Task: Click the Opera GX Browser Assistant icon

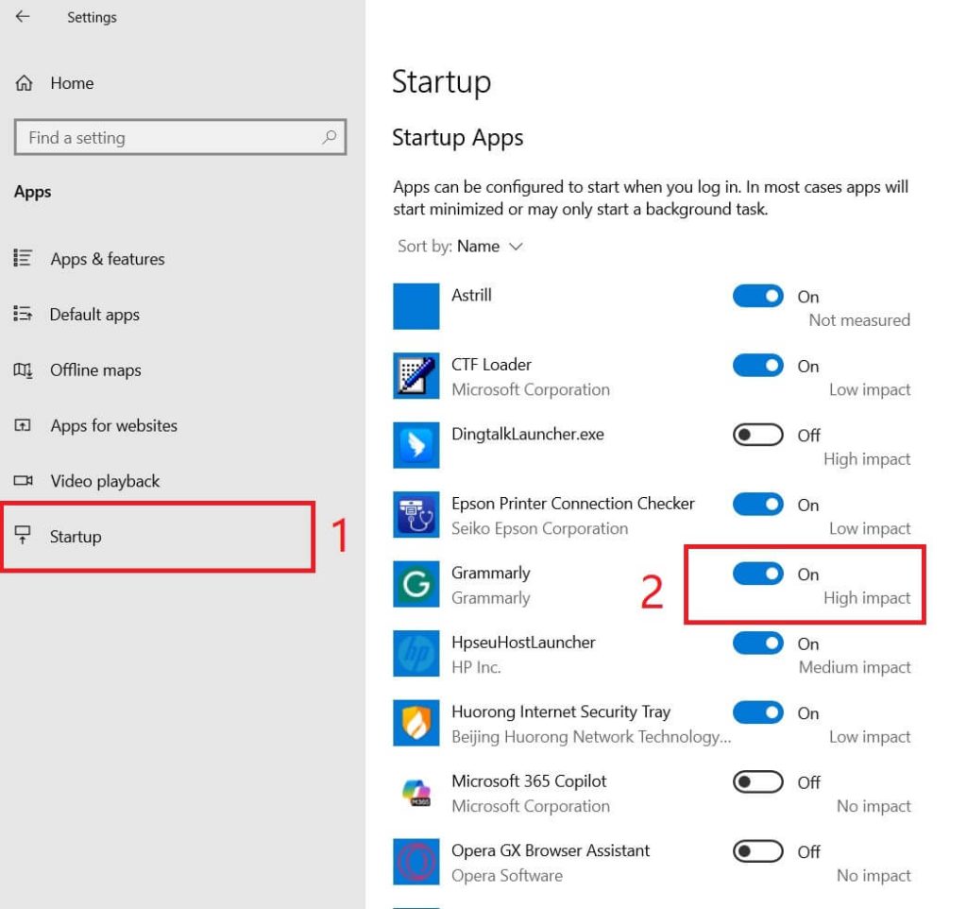Action: point(416,862)
